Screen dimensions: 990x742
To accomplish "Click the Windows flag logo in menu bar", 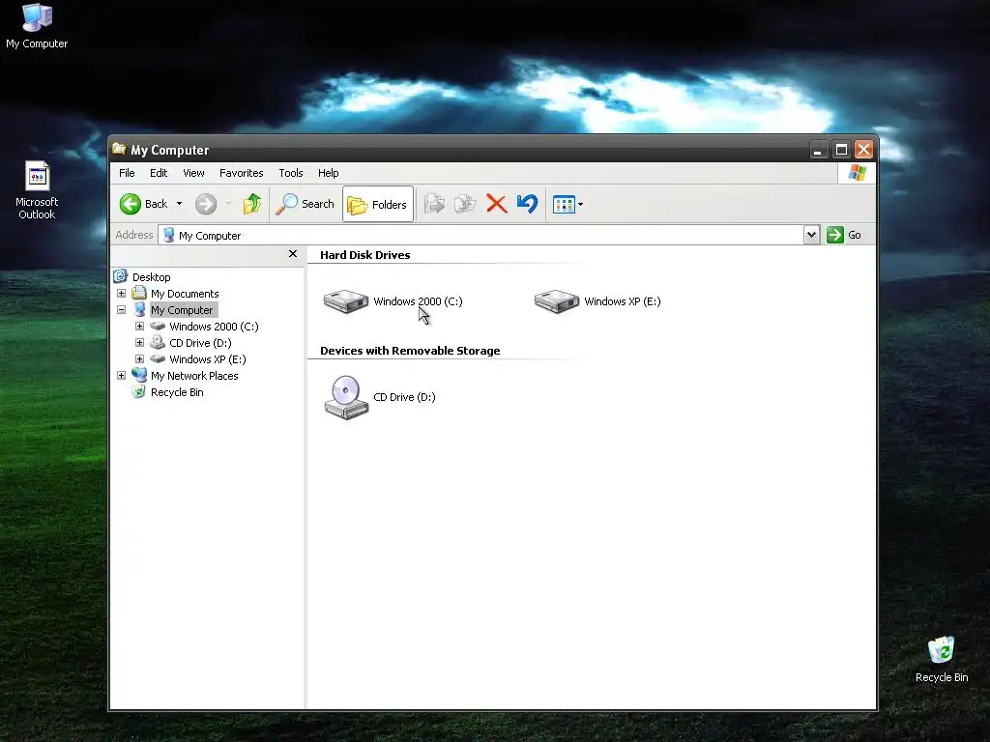I will coord(858,172).
